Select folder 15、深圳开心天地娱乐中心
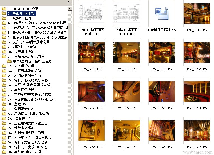 28,80
